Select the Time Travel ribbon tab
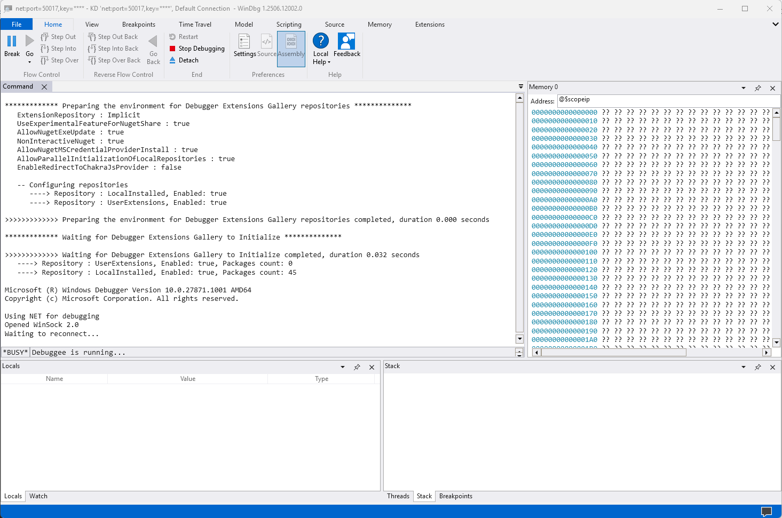Screen dimensions: 782x518 pyautogui.click(x=195, y=25)
